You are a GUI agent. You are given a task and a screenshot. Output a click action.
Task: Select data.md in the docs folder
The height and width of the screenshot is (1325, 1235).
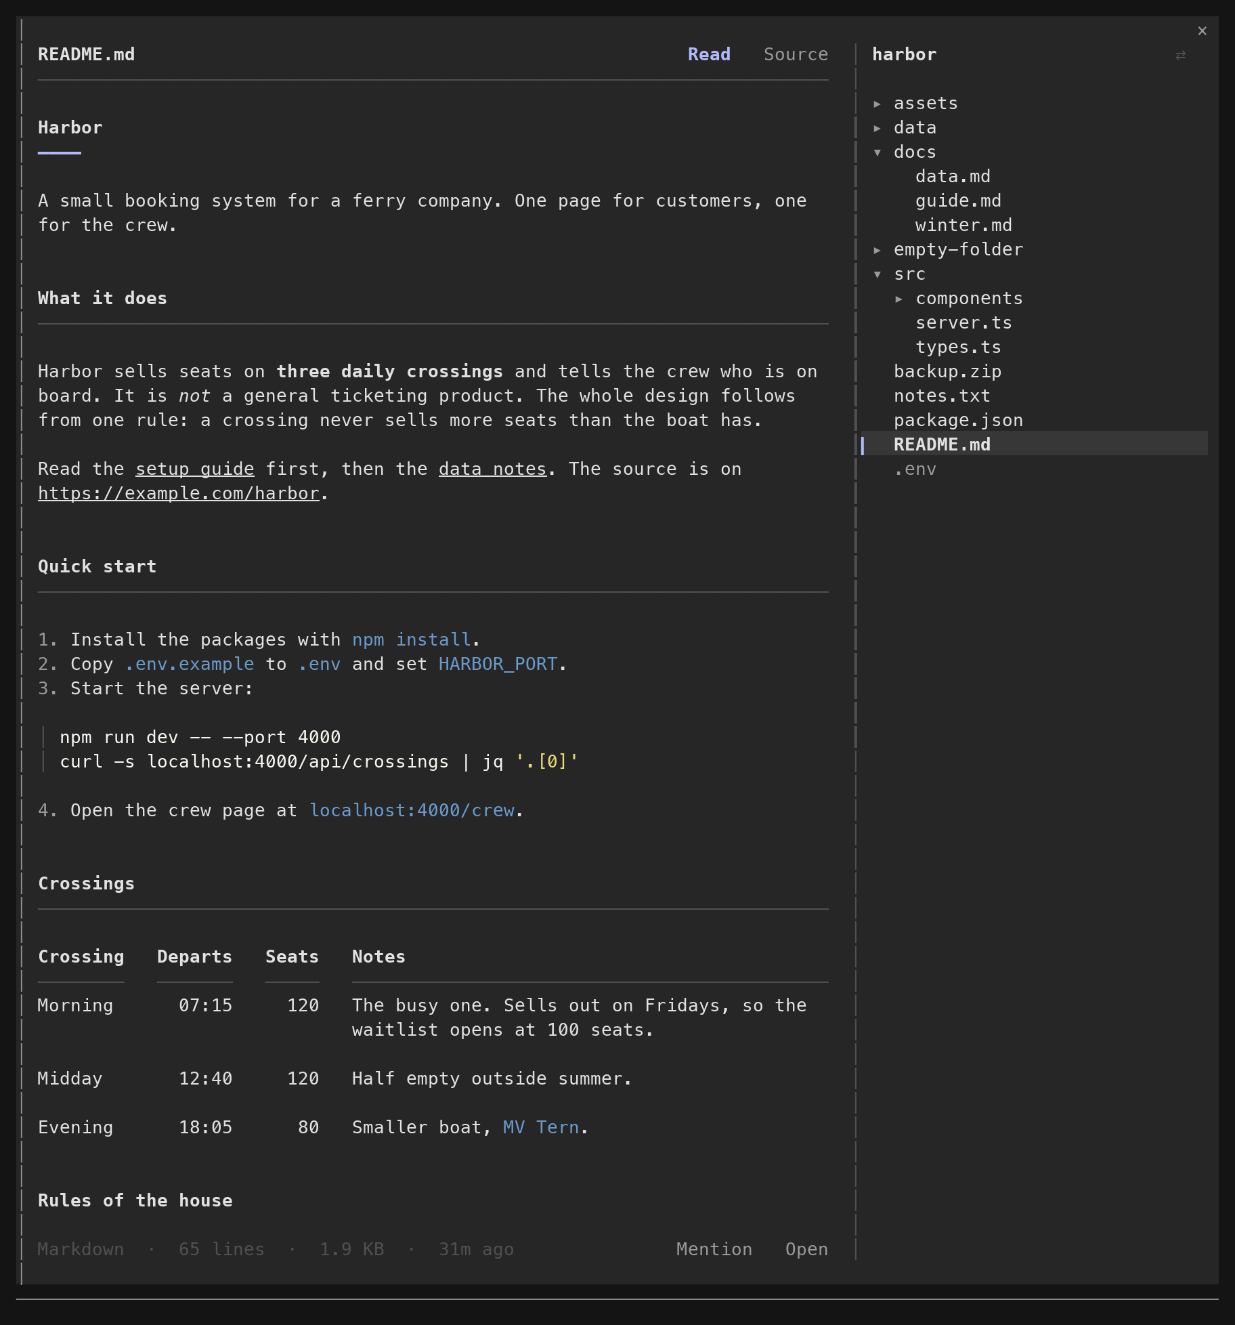(x=953, y=177)
